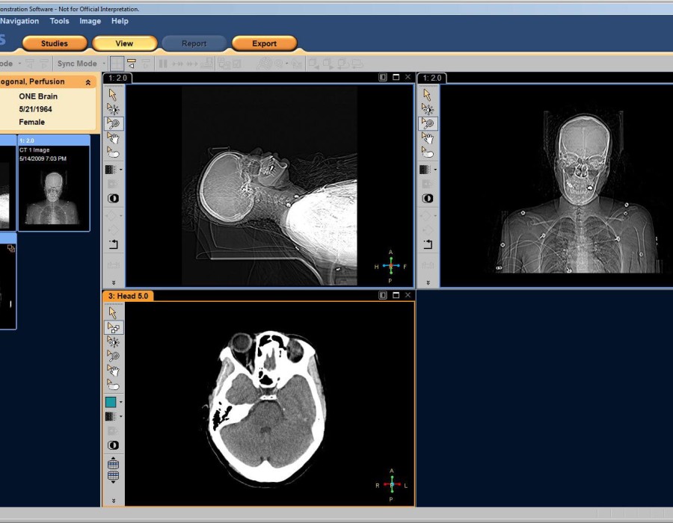Open the Tools menu
Image resolution: width=673 pixels, height=523 pixels.
tap(59, 21)
